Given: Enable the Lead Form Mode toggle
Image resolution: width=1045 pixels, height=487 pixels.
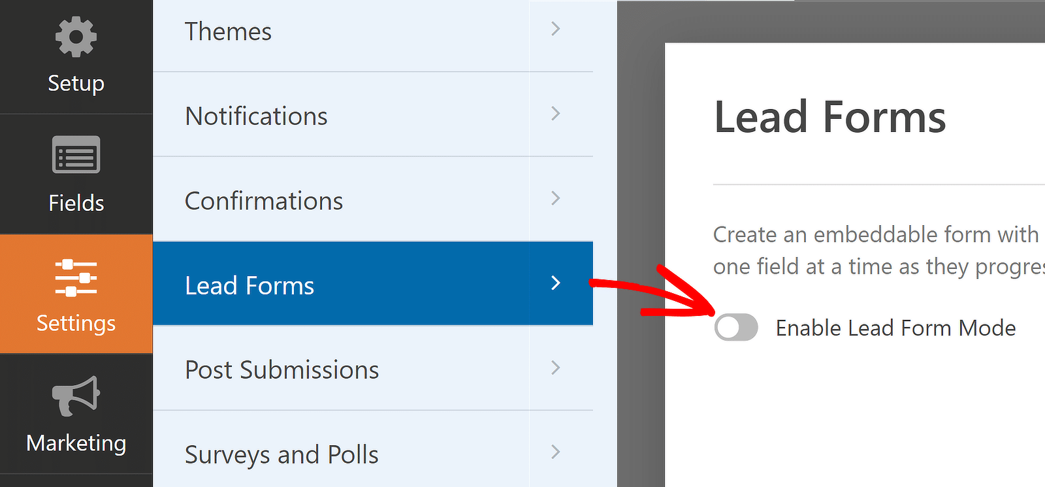Looking at the screenshot, I should [x=736, y=327].
